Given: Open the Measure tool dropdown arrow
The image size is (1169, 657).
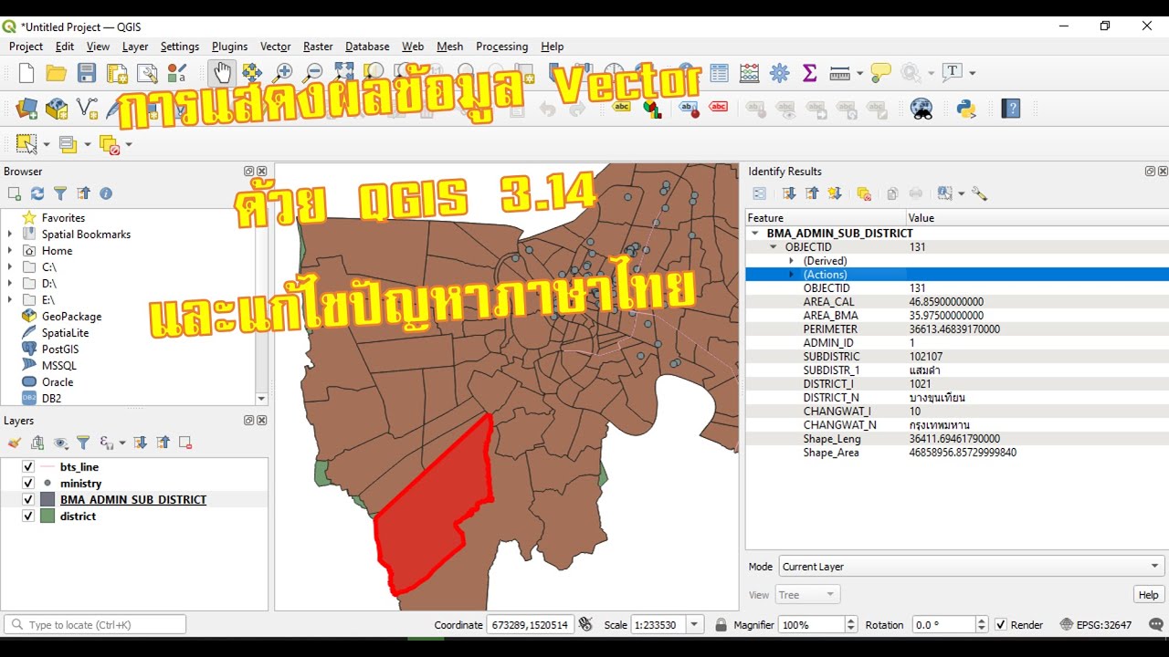Looking at the screenshot, I should coord(859,73).
